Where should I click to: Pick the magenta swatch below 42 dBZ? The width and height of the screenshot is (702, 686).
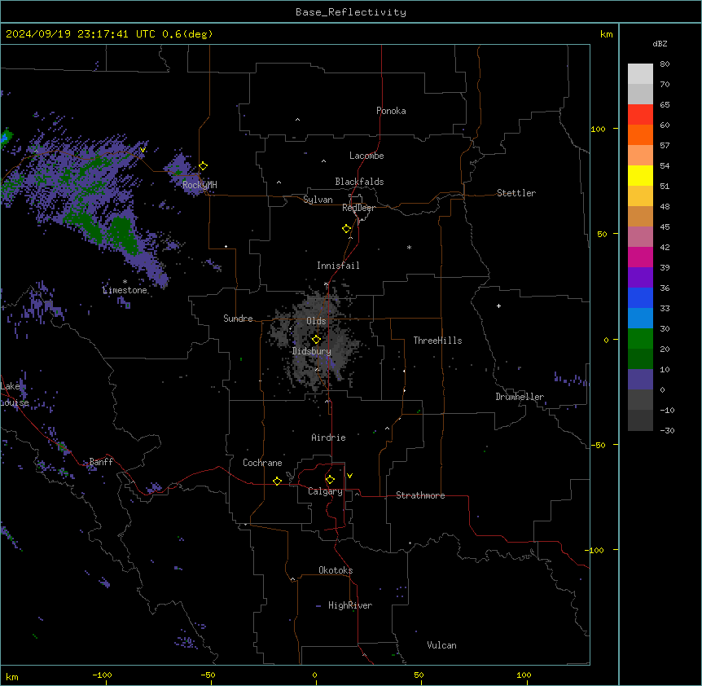click(640, 257)
